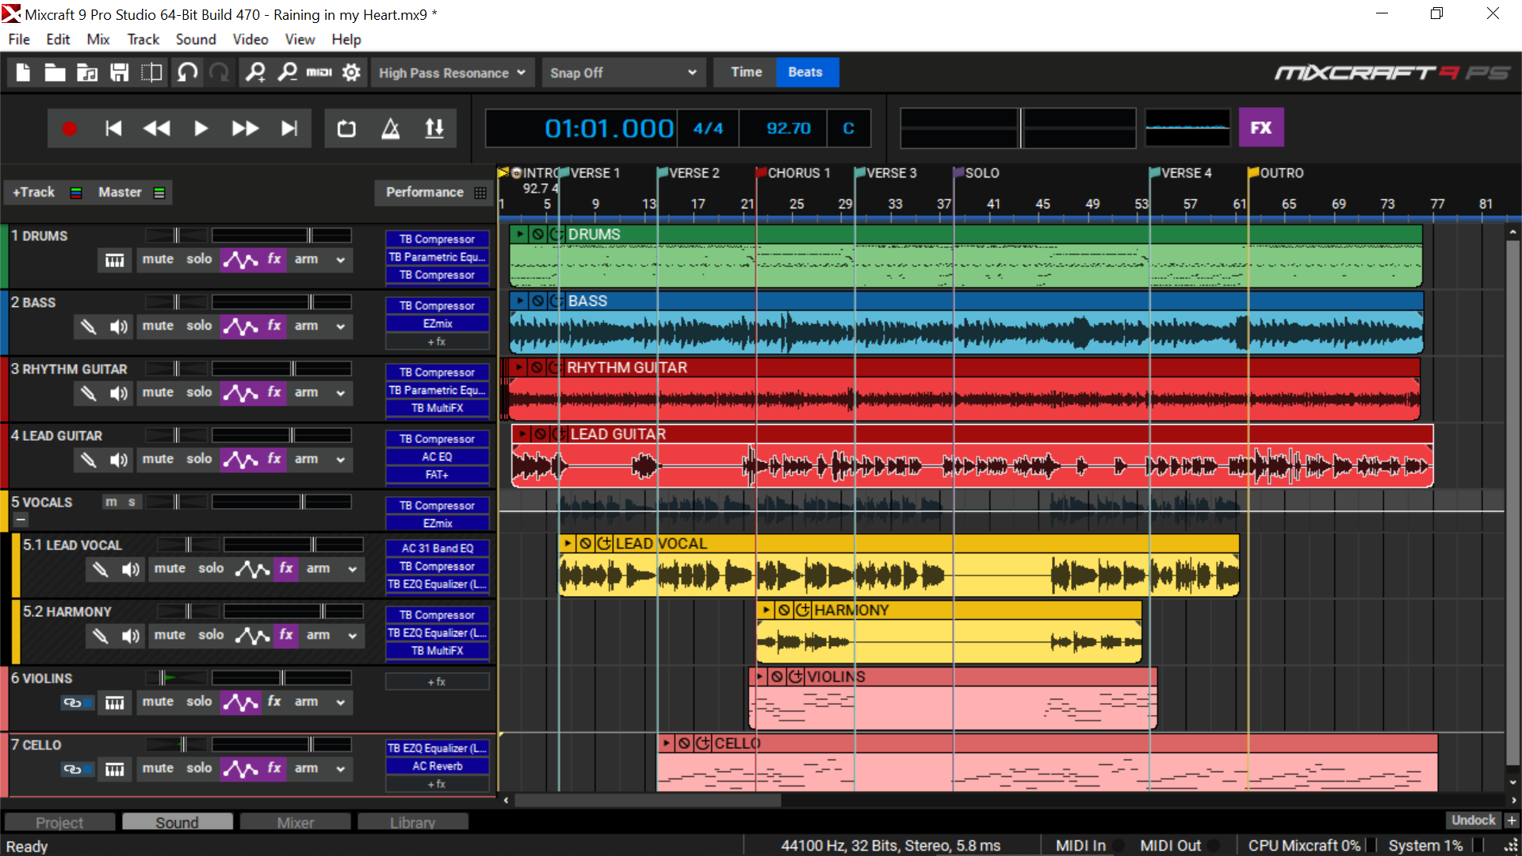Click the +Track button
This screenshot has width=1522, height=856.
(45, 193)
